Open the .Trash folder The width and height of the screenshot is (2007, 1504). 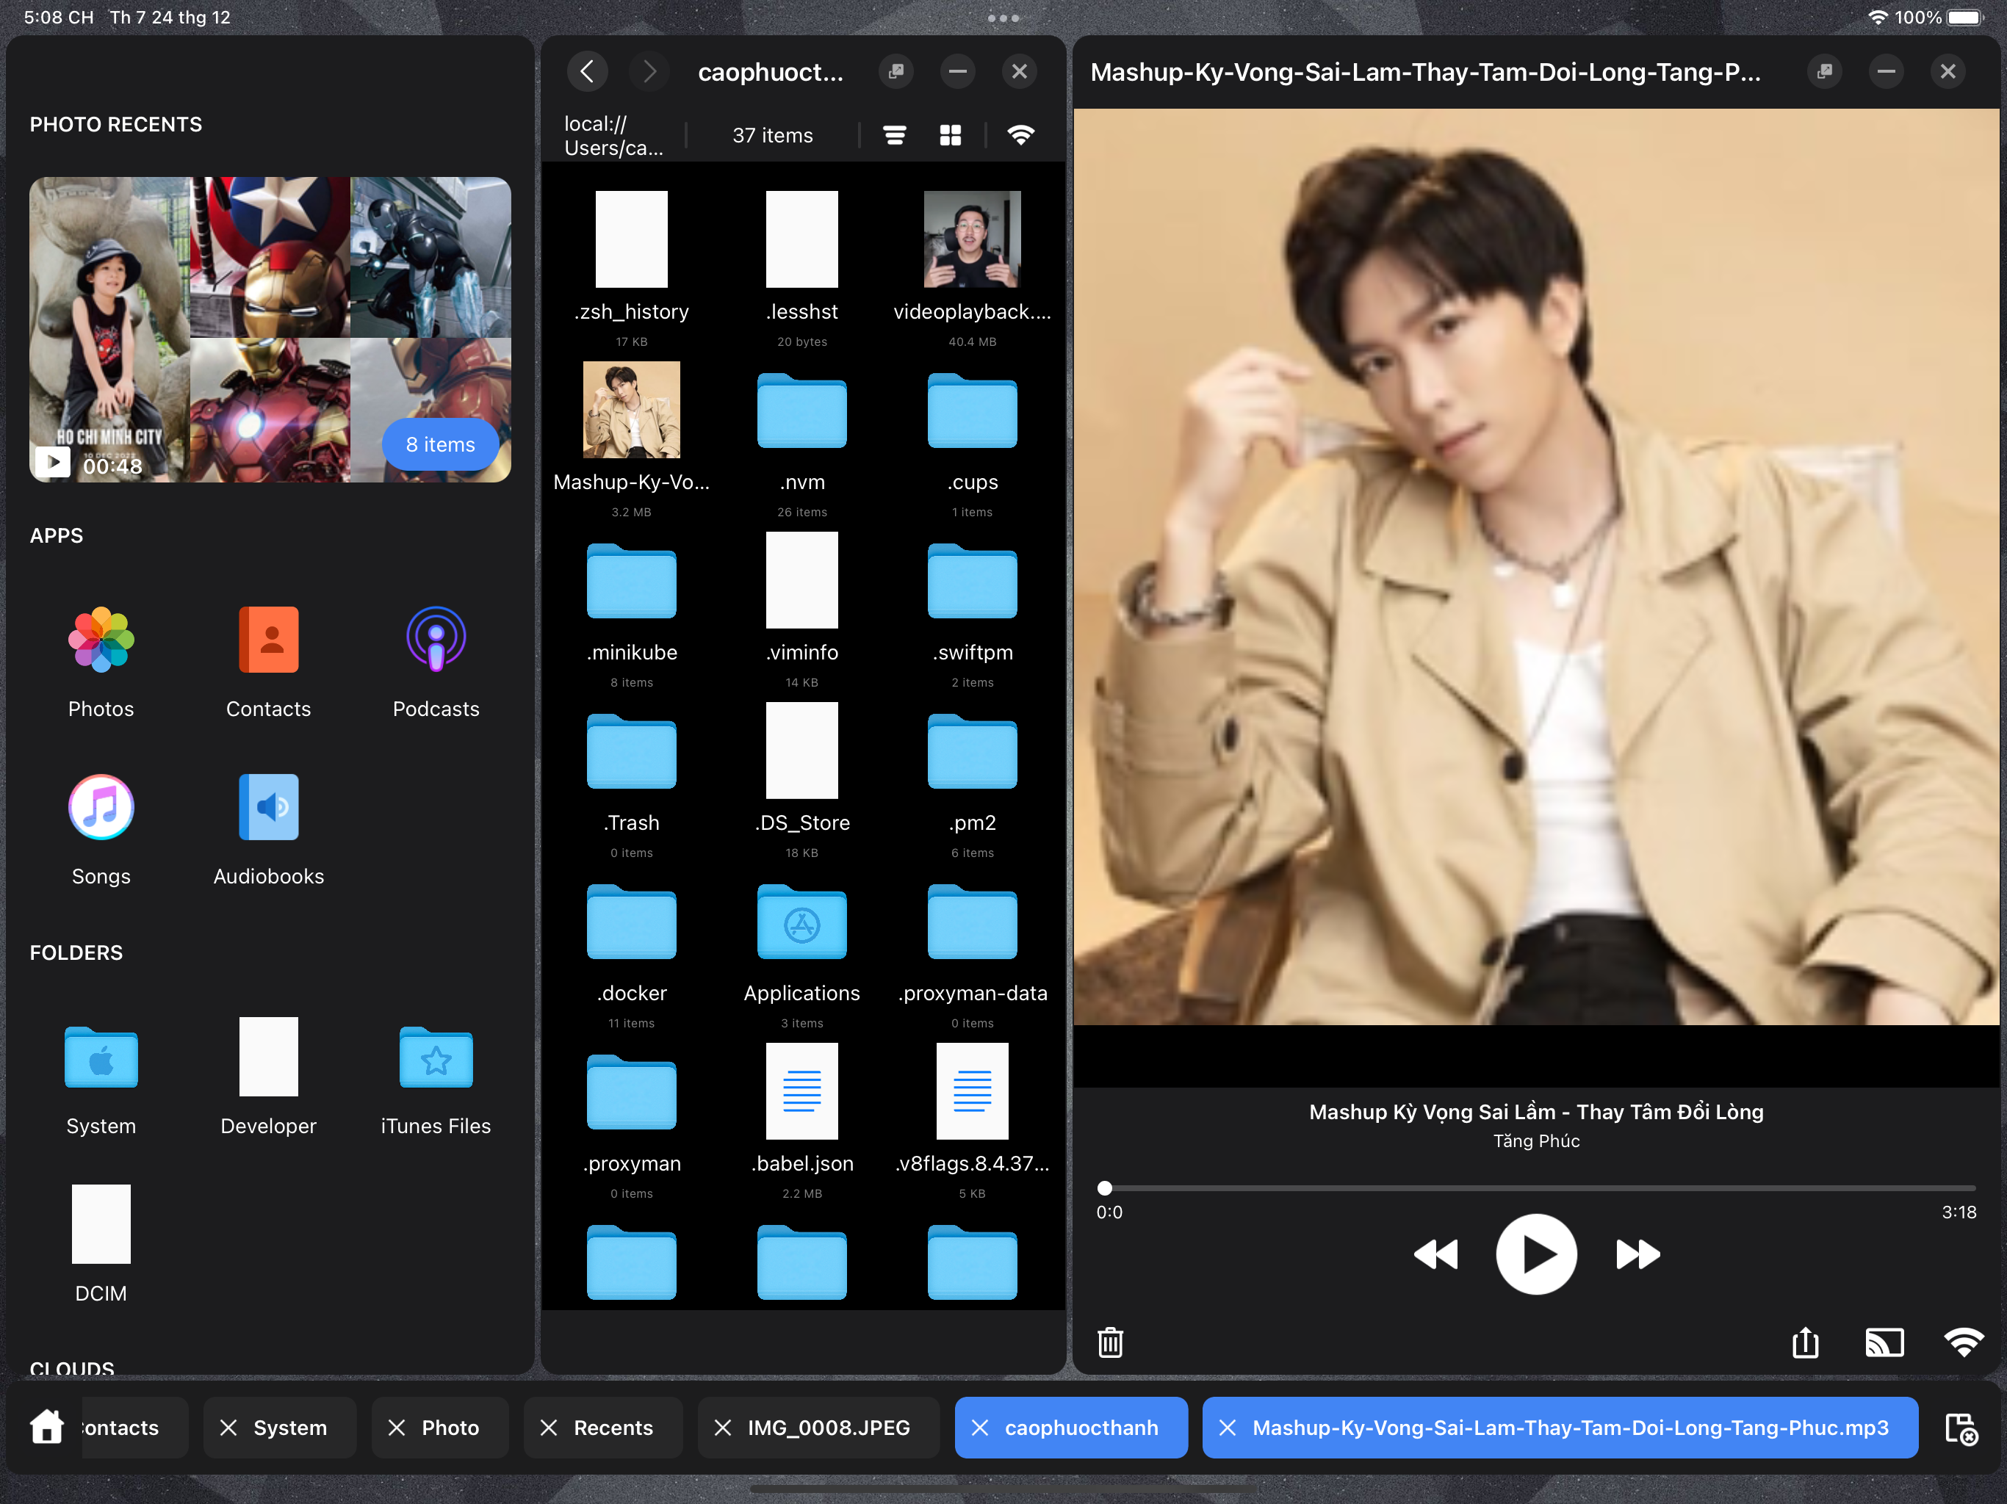[632, 751]
